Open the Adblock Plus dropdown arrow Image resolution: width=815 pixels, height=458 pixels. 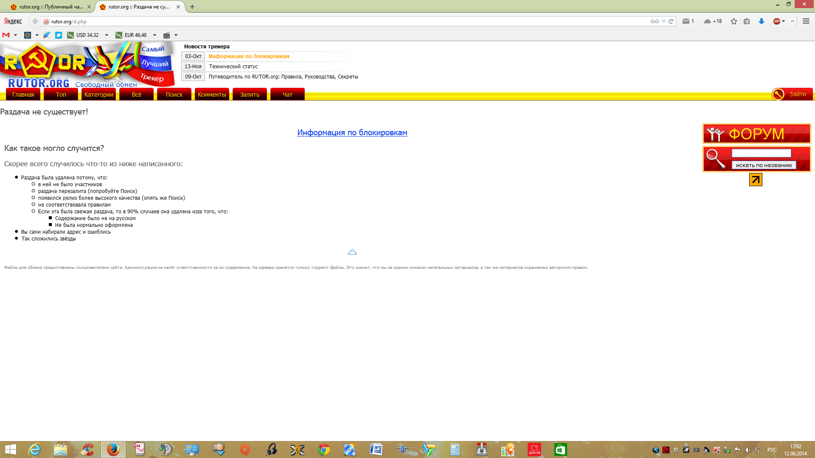tap(783, 21)
